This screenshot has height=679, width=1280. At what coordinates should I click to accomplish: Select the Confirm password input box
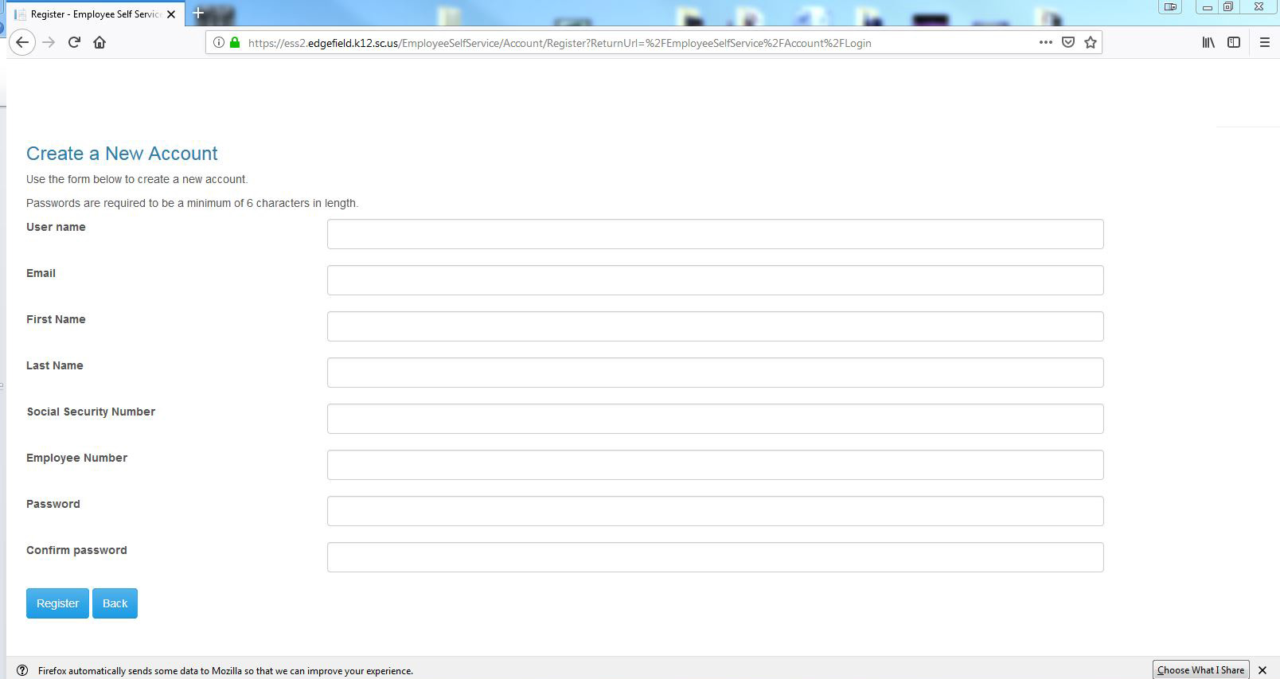[715, 557]
